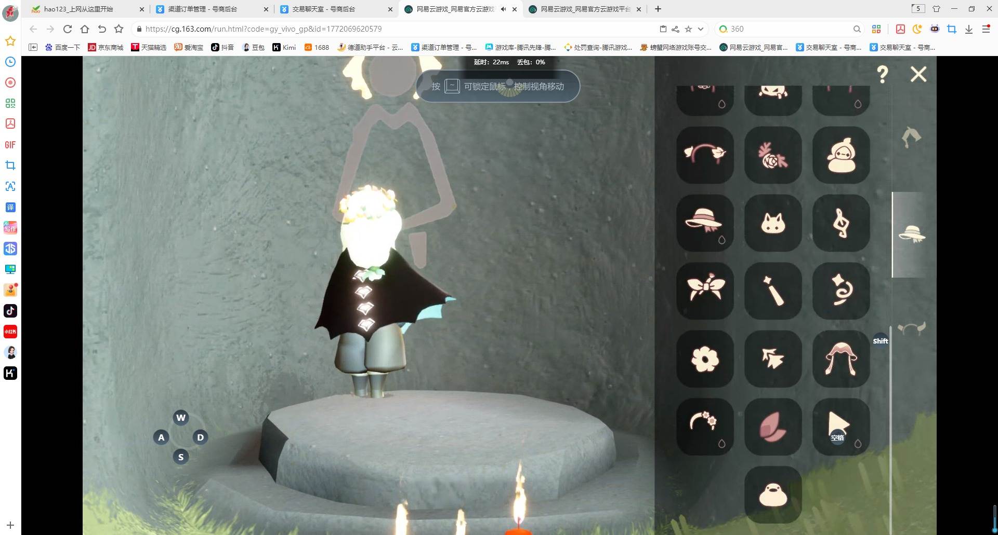Mute audio on the active game tab
Viewport: 998px width, 535px height.
[x=503, y=9]
